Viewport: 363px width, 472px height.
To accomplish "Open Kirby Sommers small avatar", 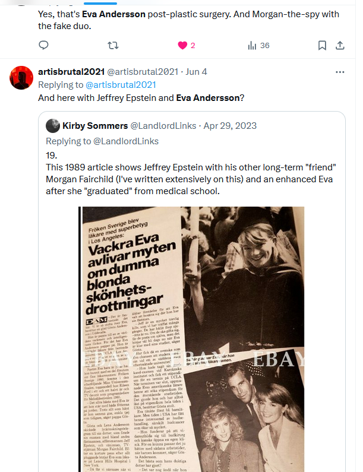I will pyautogui.click(x=53, y=126).
